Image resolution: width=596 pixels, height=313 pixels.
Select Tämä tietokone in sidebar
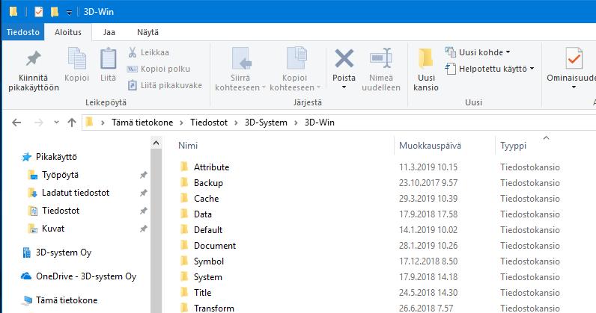(67, 300)
